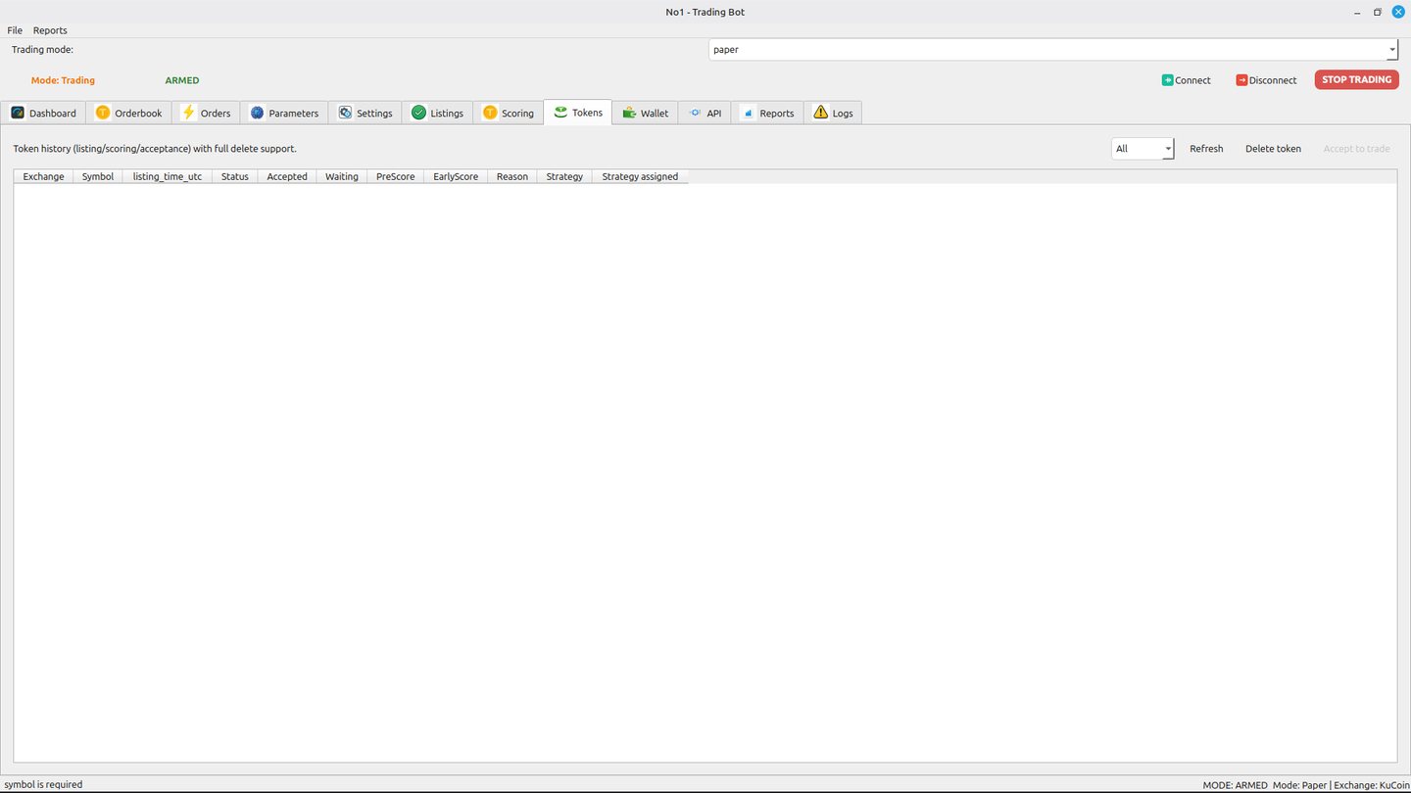Click the API tab icon
1411x793 pixels.
coord(696,113)
